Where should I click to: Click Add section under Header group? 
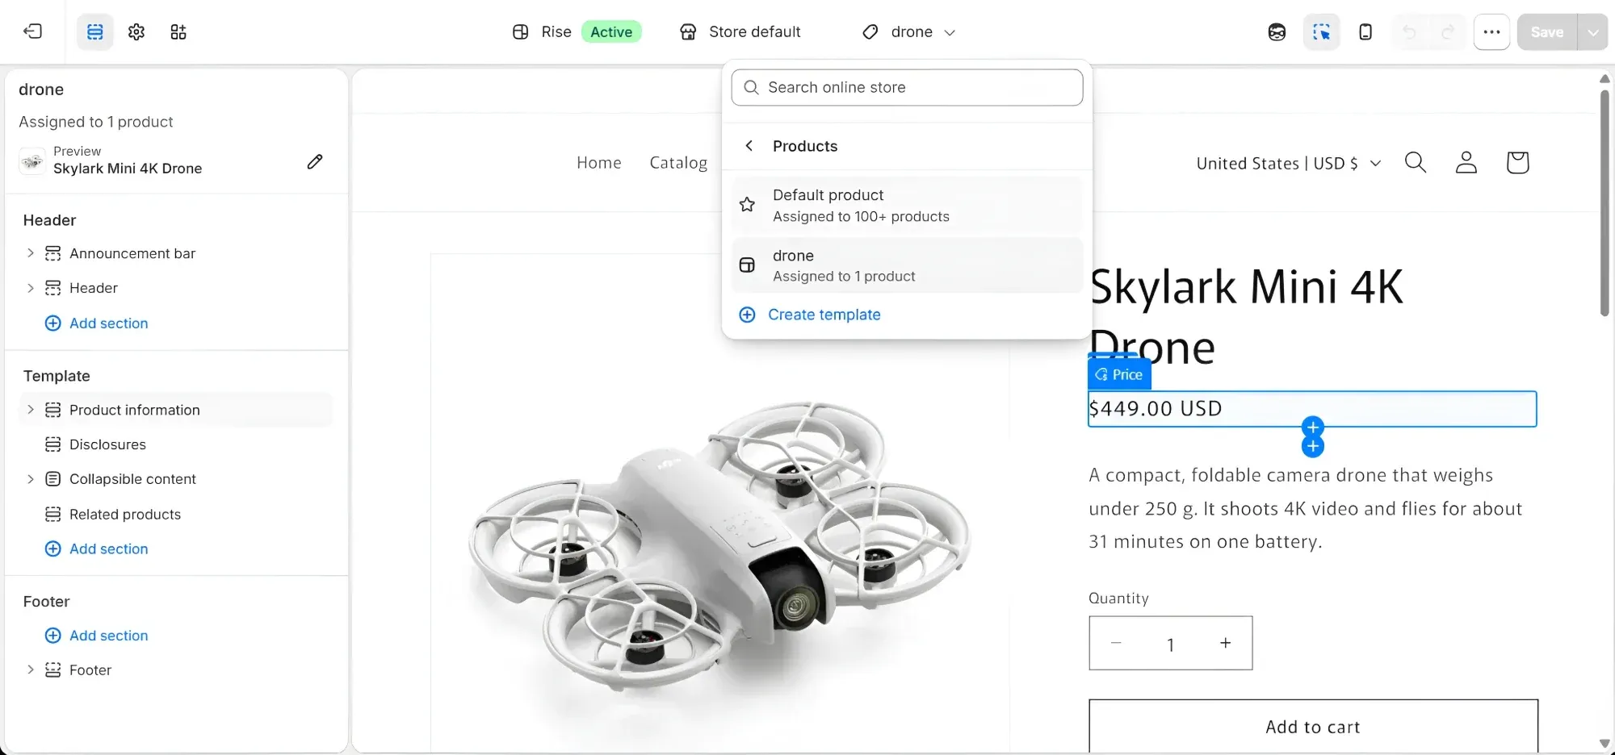[x=97, y=323]
